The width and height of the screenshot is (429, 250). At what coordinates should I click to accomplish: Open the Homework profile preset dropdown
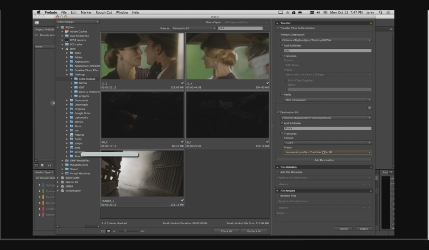pyautogui.click(x=328, y=152)
